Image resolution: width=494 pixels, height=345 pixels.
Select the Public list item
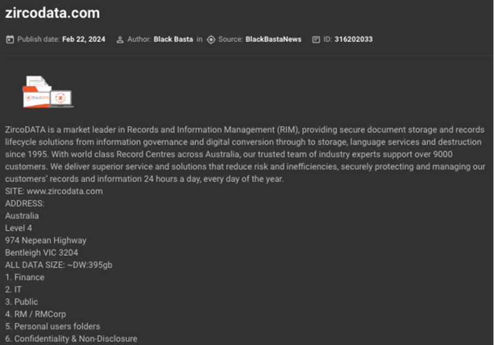[x=21, y=301]
